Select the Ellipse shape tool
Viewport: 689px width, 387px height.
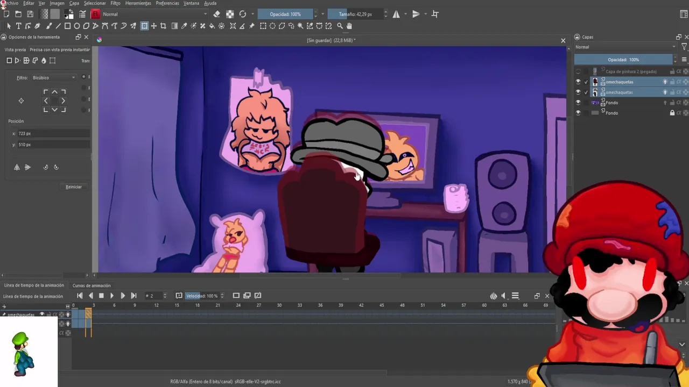(77, 26)
